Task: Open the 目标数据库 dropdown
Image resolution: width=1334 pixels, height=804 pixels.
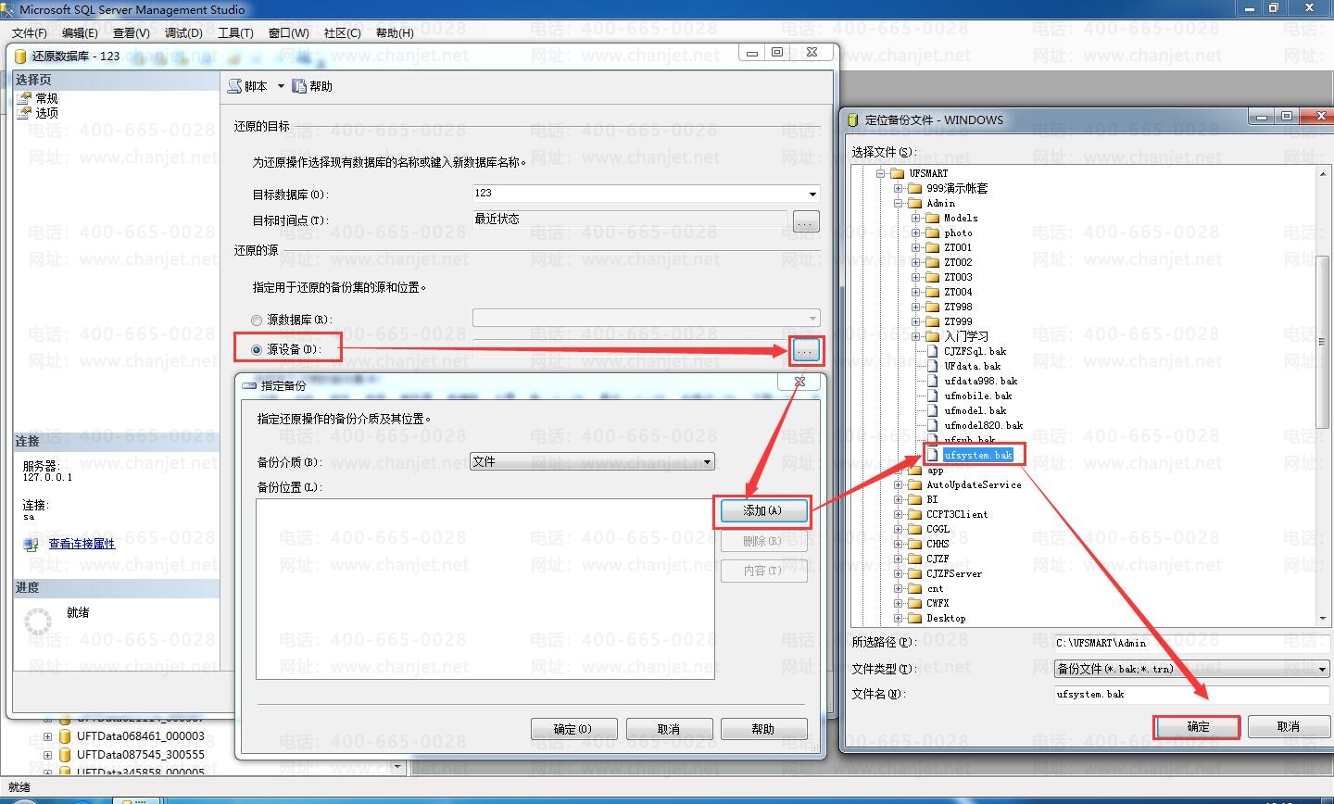Action: coord(812,194)
